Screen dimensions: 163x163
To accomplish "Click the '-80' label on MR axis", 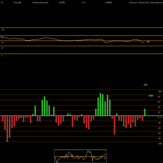I will click(159, 139).
